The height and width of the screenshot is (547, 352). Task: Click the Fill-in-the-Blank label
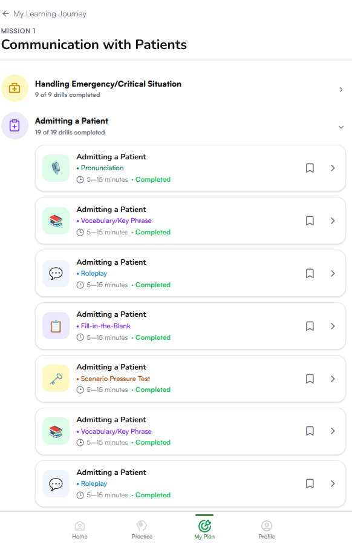tap(105, 326)
